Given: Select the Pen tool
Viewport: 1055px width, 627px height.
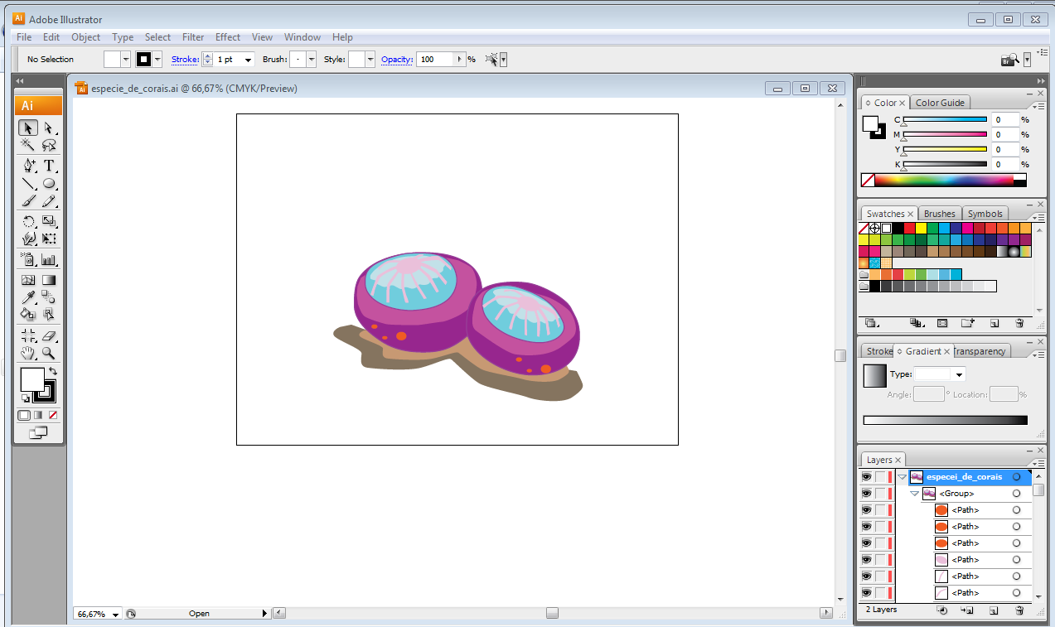Looking at the screenshot, I should (x=29, y=165).
